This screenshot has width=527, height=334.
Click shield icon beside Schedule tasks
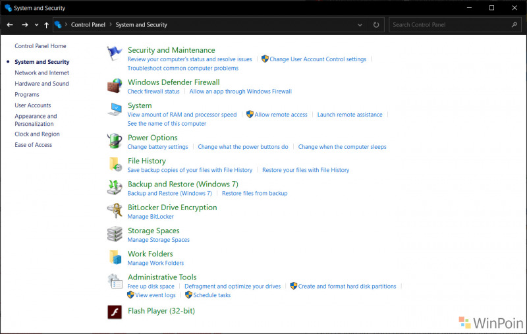[x=188, y=294]
